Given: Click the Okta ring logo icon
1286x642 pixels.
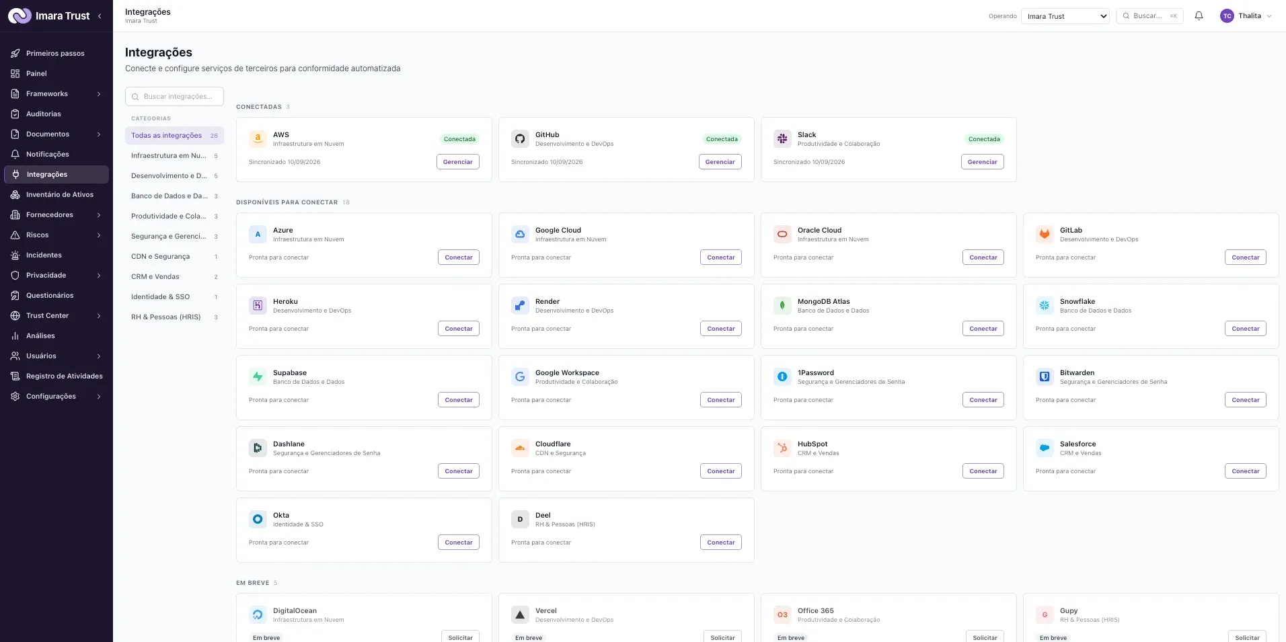Looking at the screenshot, I should pos(258,520).
